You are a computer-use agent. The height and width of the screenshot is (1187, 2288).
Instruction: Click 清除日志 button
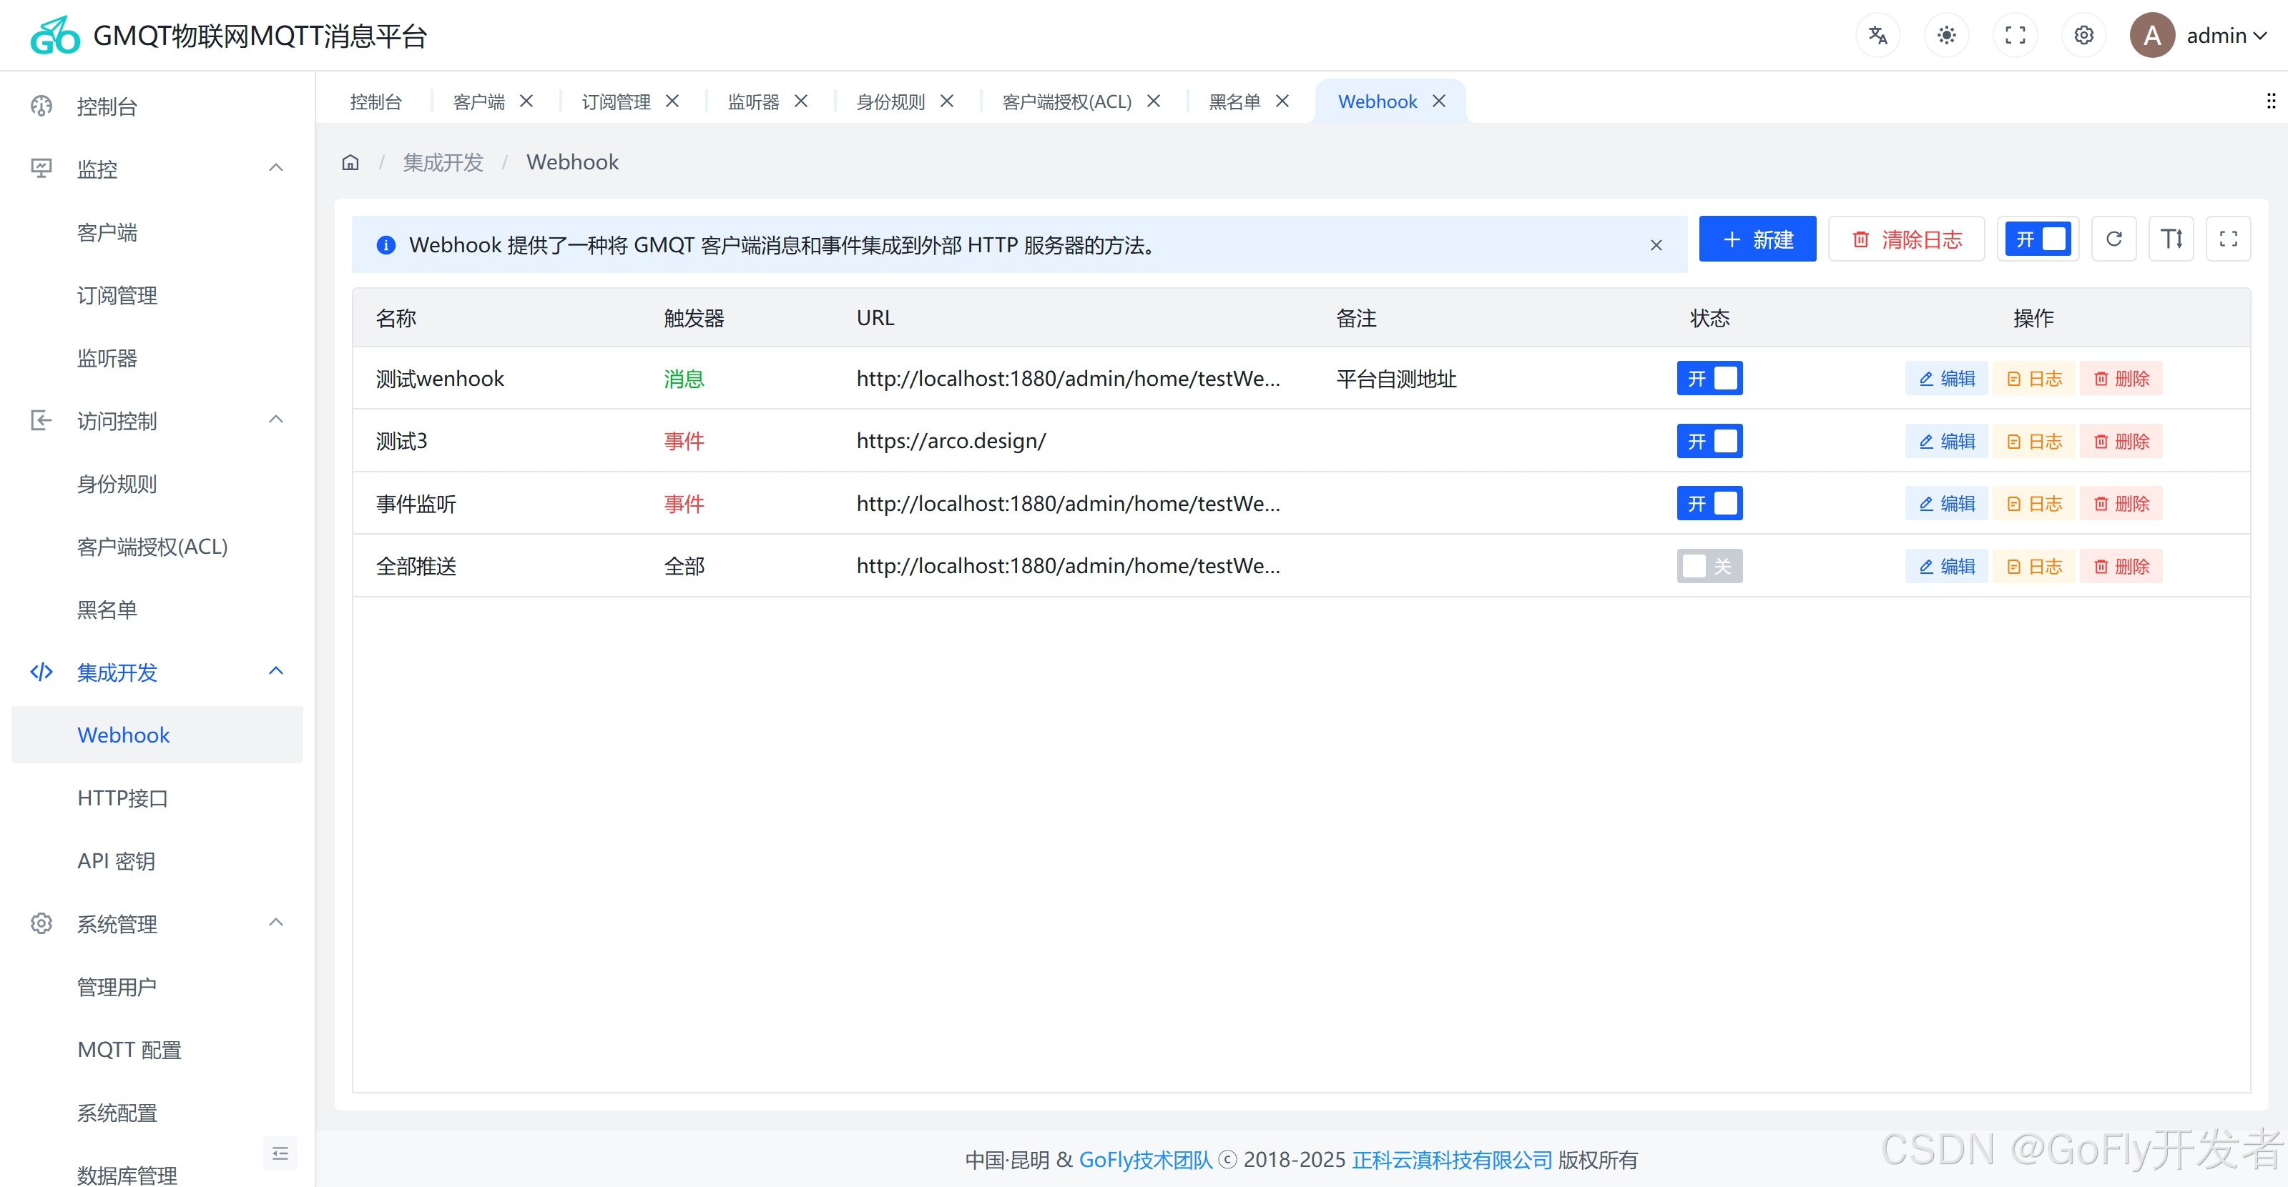coord(1906,239)
